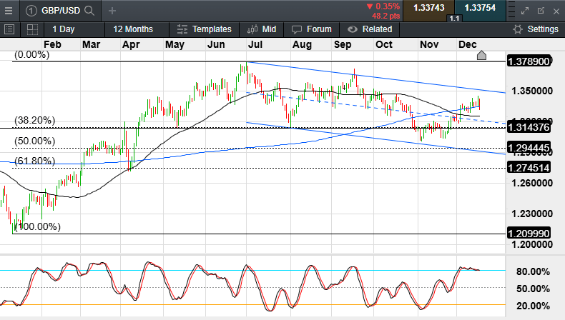This screenshot has width=565, height=320.
Task: Expand chart to full screen
Action: pyautogui.click(x=525, y=11)
